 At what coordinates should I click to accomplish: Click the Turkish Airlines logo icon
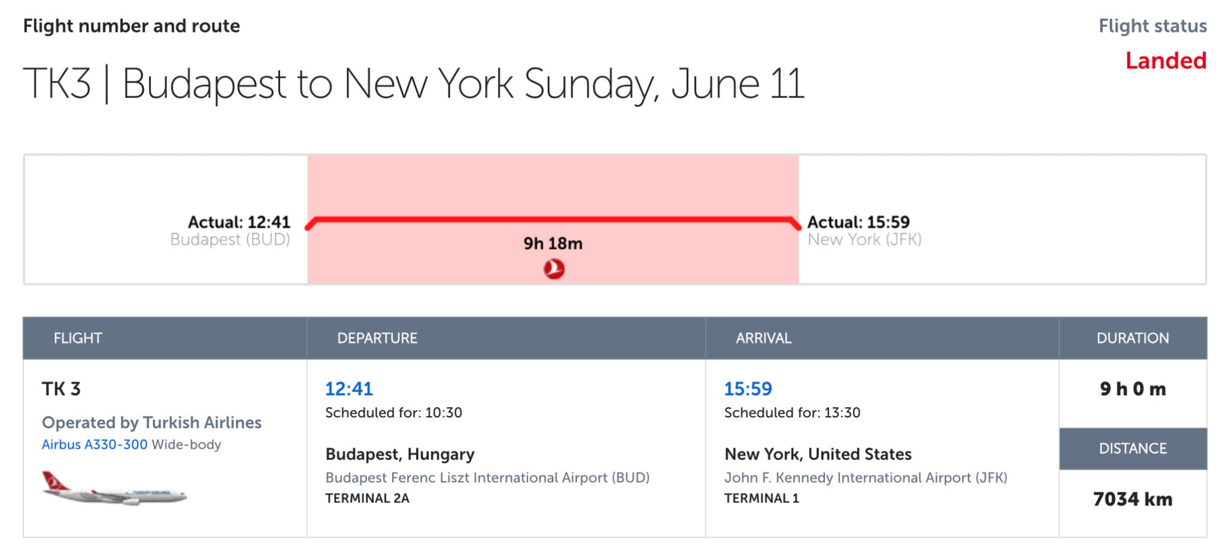click(x=554, y=269)
